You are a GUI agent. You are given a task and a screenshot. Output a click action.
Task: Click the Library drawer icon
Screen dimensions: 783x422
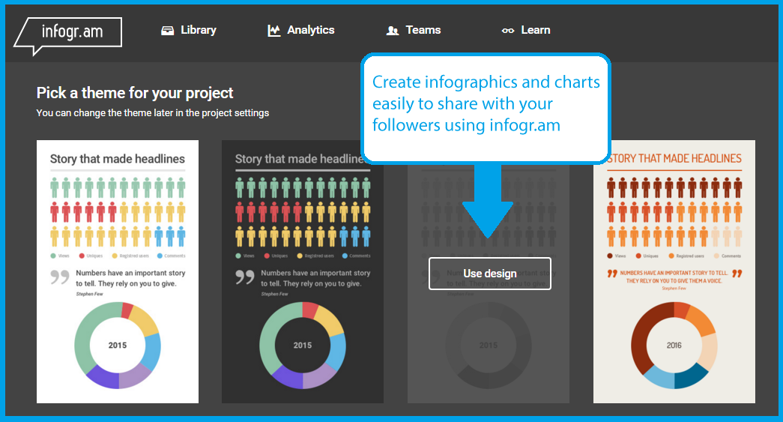pos(168,31)
